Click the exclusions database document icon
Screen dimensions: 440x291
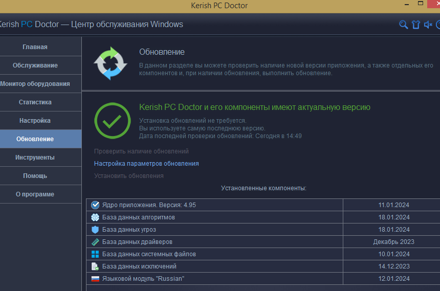coord(95,266)
